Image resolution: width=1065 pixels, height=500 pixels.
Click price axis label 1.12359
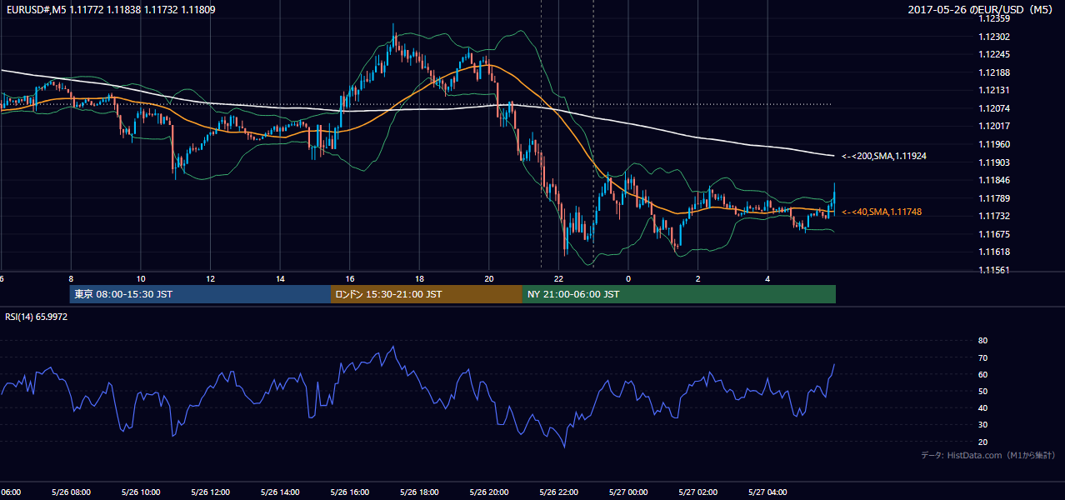tap(992, 18)
